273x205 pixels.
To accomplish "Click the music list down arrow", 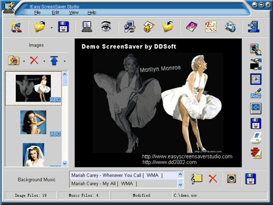I will tap(180, 185).
